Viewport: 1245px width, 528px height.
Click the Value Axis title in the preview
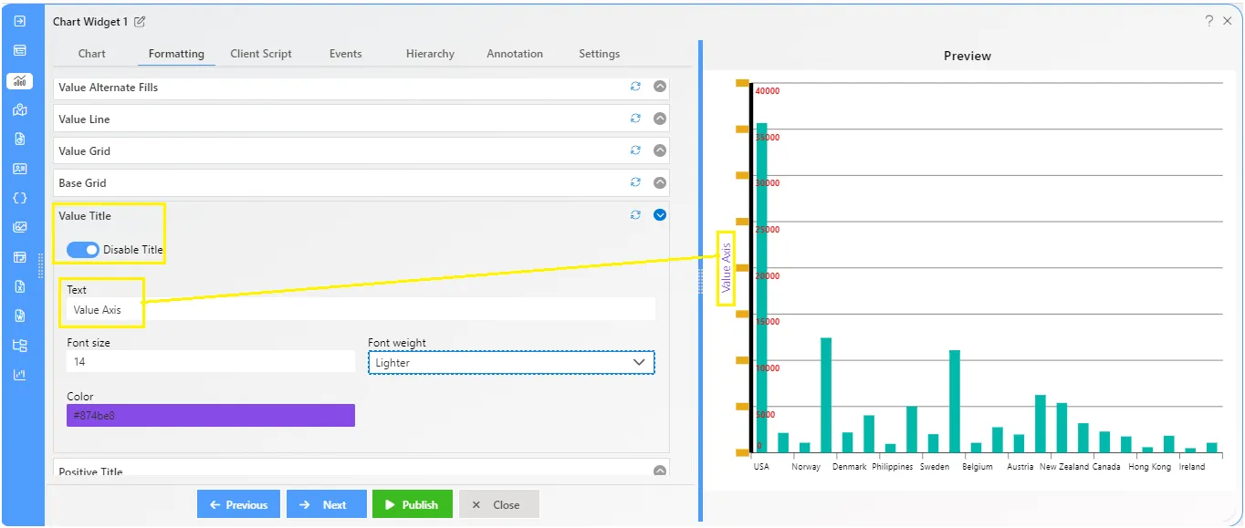coord(727,267)
